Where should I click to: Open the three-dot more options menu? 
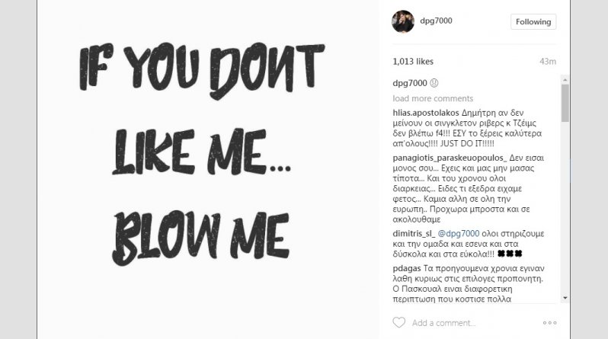tap(549, 322)
